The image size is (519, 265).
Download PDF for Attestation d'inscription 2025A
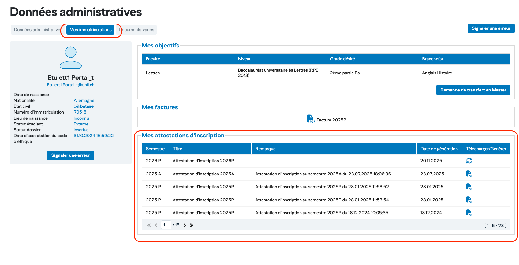(469, 174)
